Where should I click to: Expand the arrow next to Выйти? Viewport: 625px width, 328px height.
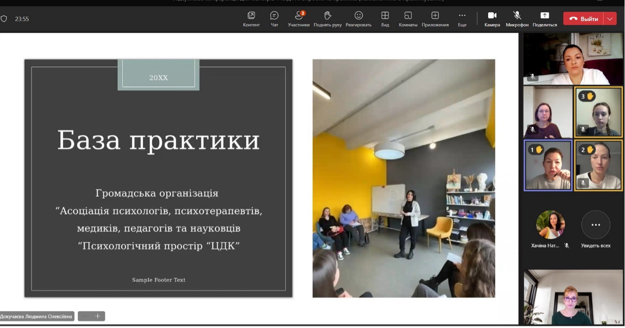610,19
